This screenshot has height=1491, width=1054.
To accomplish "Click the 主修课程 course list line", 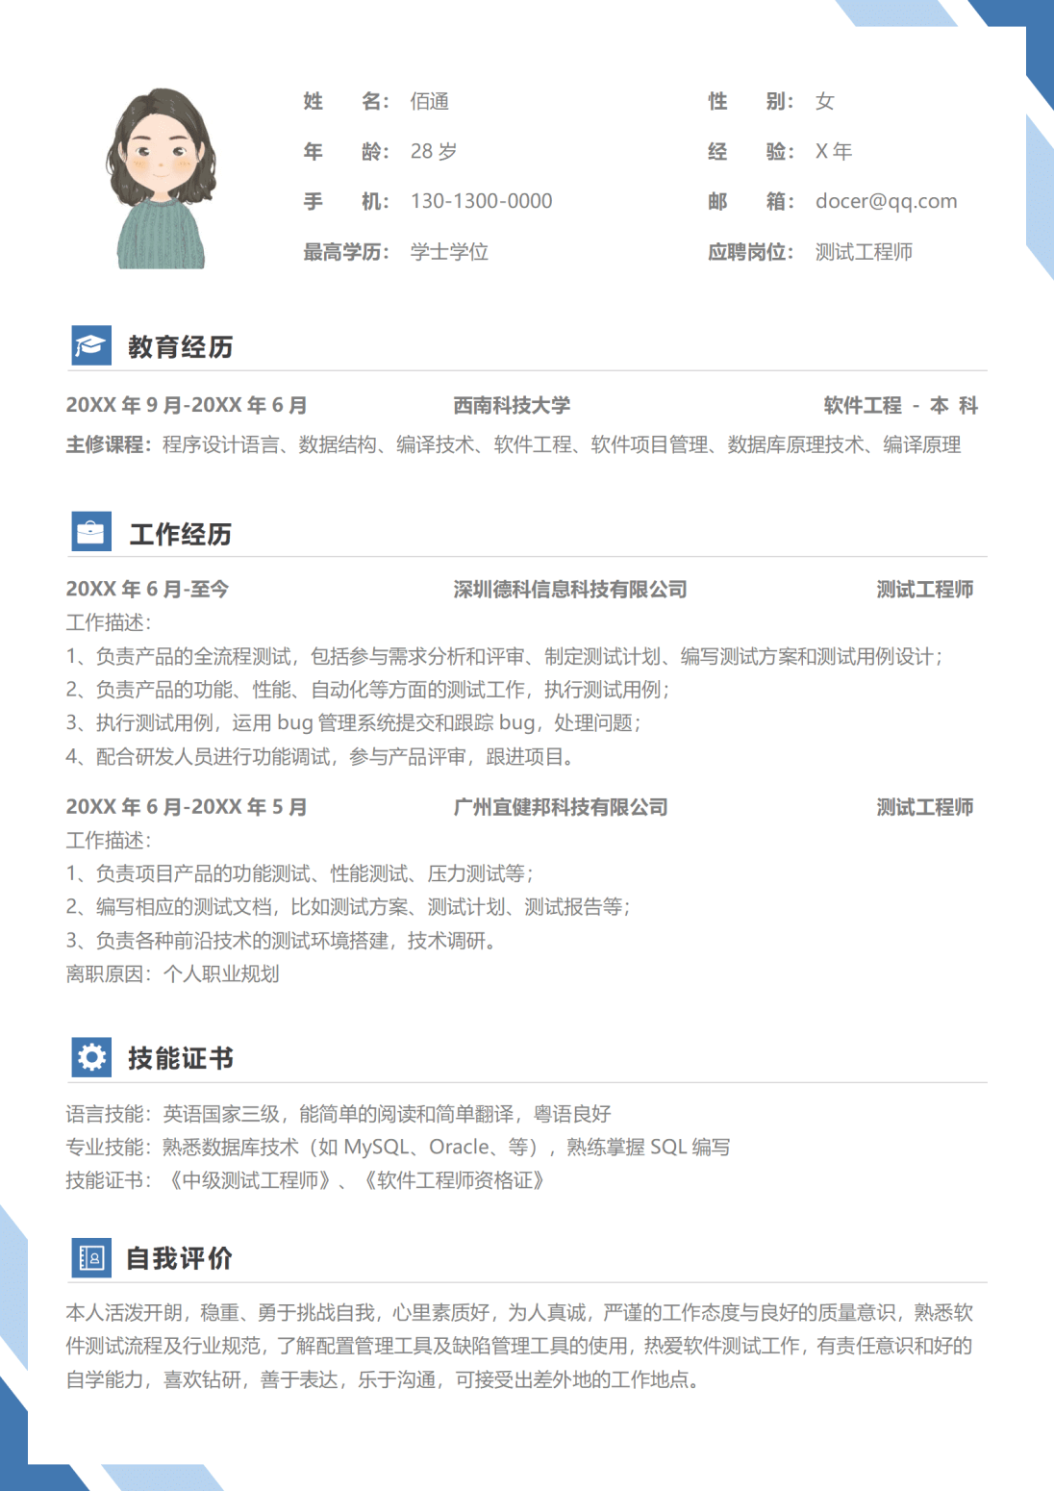I will pyautogui.click(x=514, y=444).
